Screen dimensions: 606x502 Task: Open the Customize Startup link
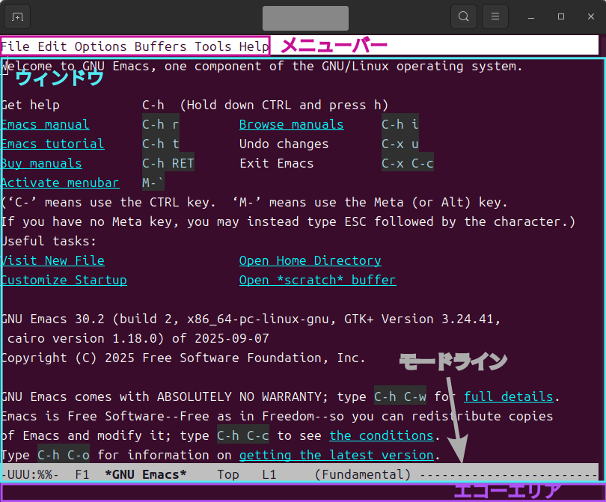tap(64, 280)
